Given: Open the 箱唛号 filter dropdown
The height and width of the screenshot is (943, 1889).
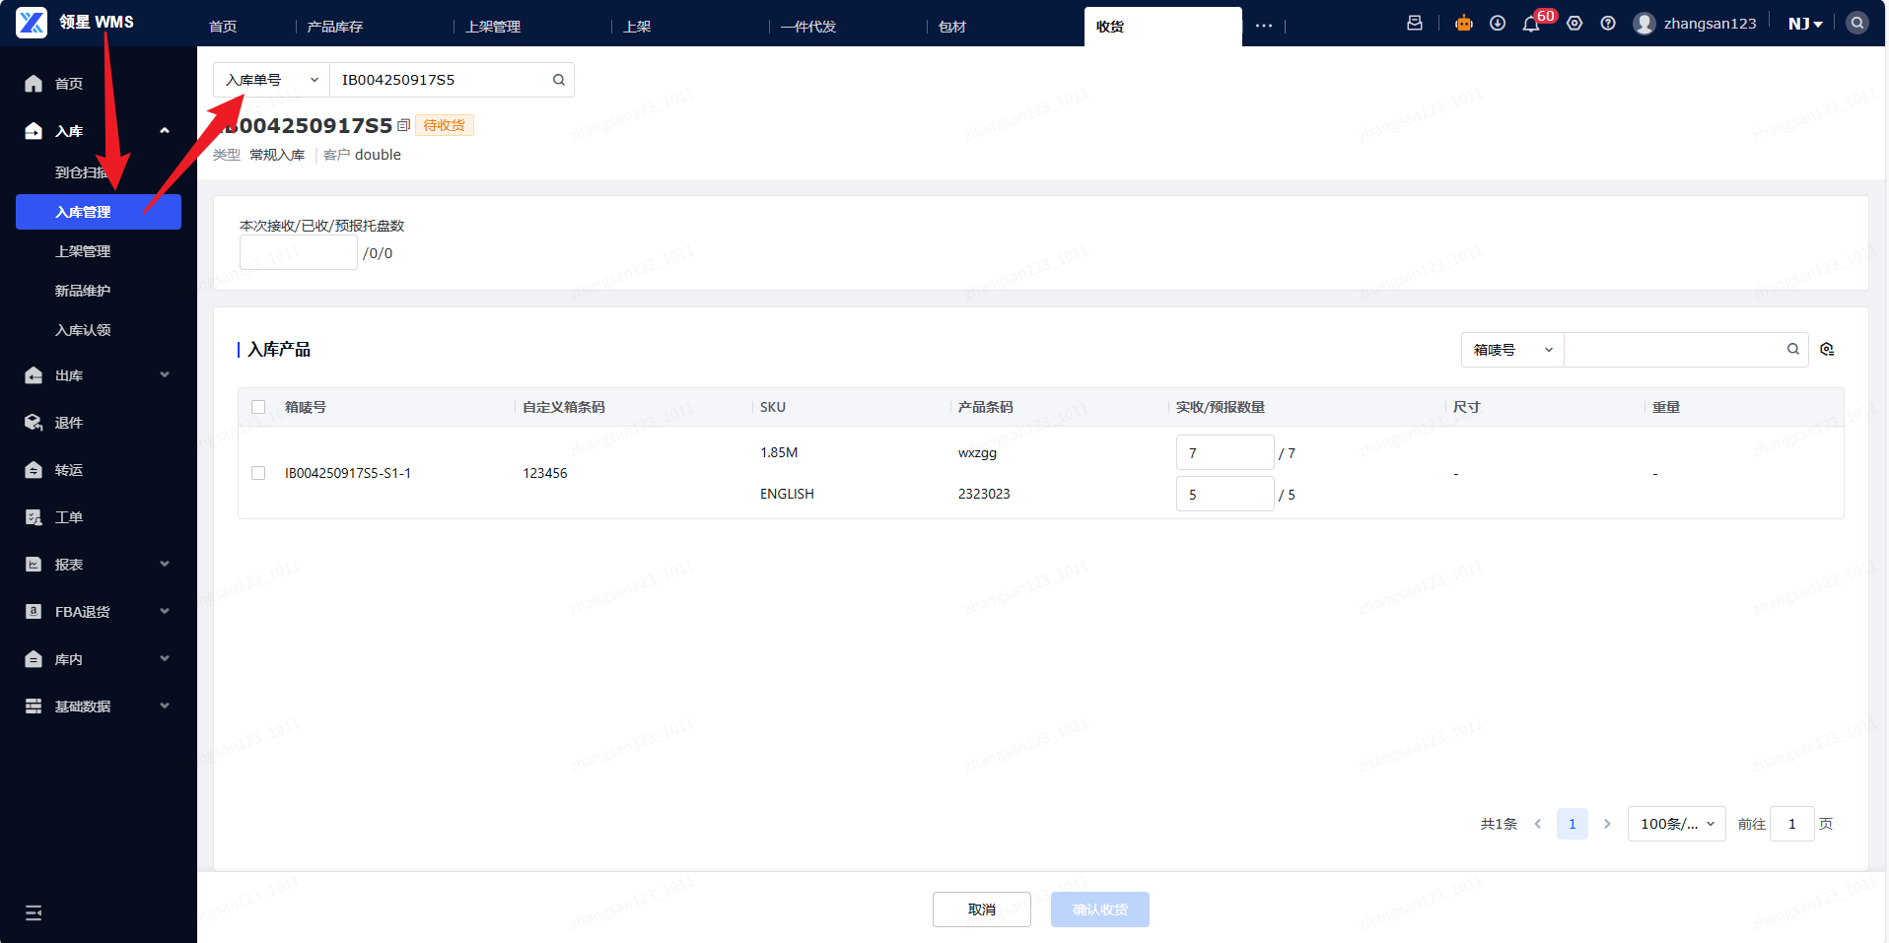Looking at the screenshot, I should 1512,350.
